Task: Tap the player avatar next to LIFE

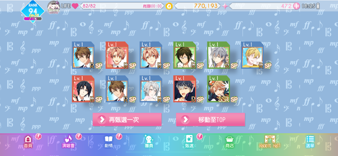Action: tap(53, 7)
